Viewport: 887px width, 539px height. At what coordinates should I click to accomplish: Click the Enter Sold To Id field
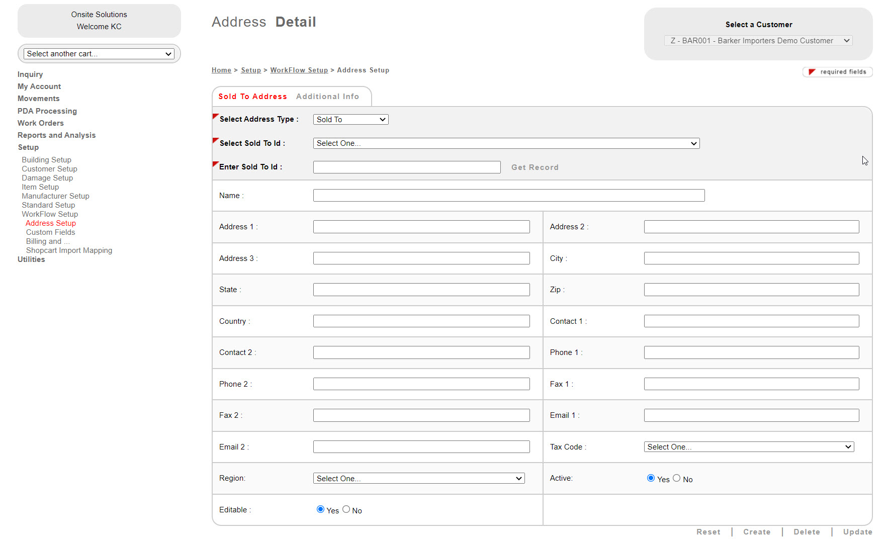pos(406,167)
